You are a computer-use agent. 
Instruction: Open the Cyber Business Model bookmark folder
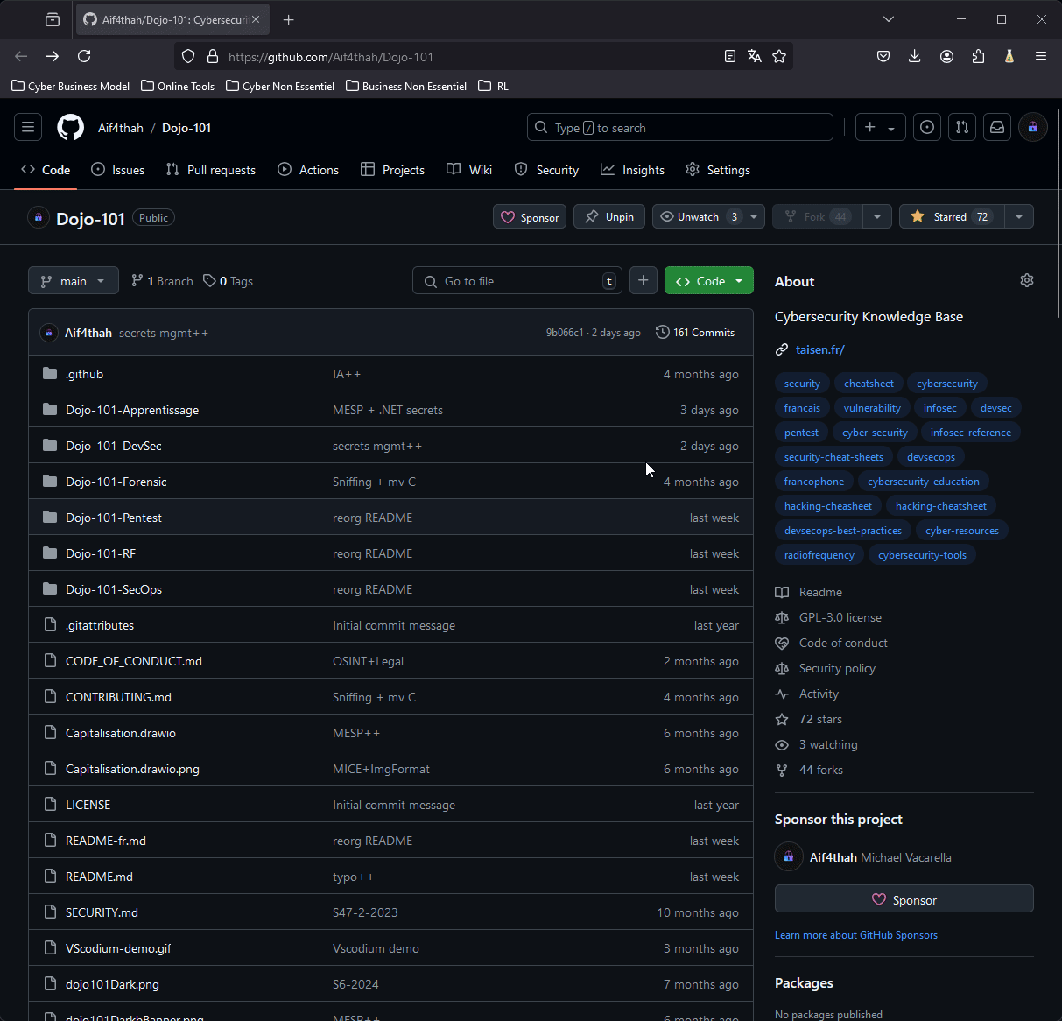(71, 86)
